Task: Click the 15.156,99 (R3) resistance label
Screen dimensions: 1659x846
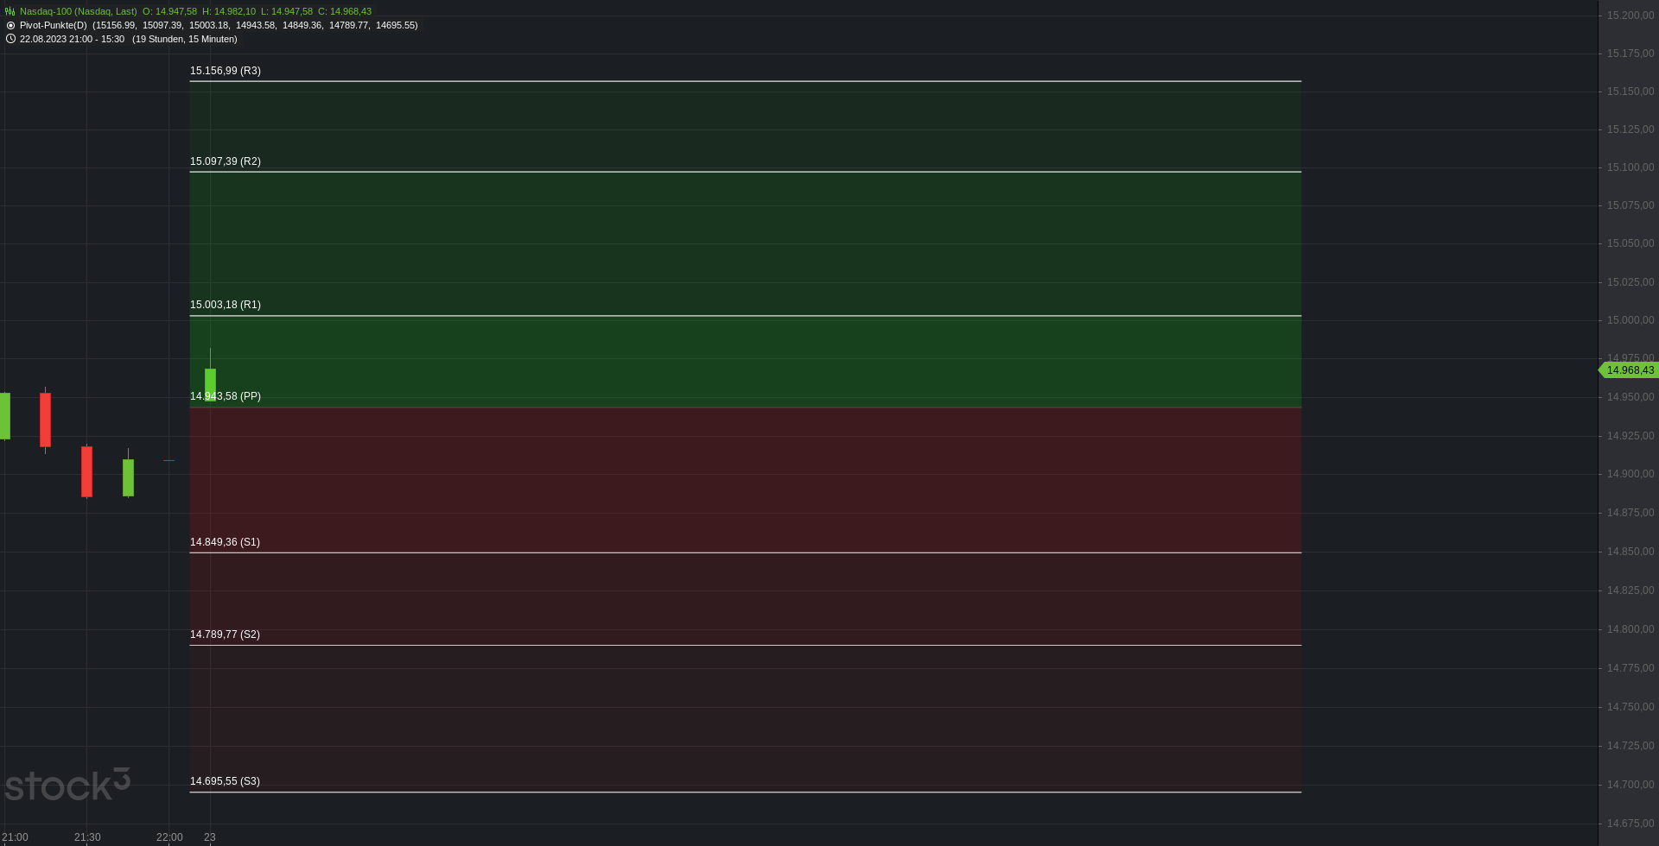Action: click(x=226, y=71)
